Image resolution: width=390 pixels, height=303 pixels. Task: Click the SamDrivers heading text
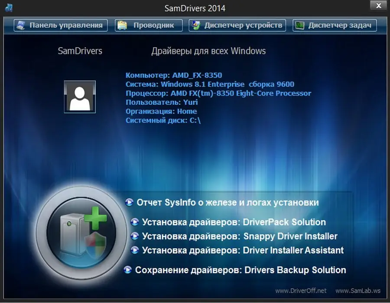point(80,51)
